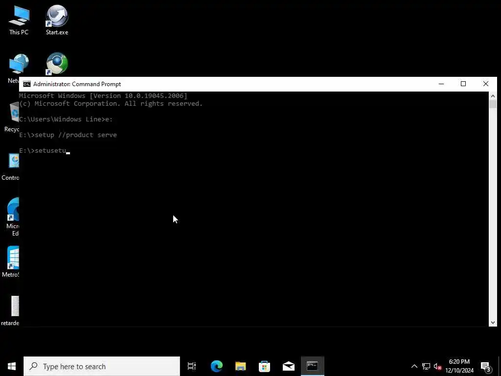Click the Command Prompt title bar icon
This screenshot has width=501, height=376.
pyautogui.click(x=27, y=84)
